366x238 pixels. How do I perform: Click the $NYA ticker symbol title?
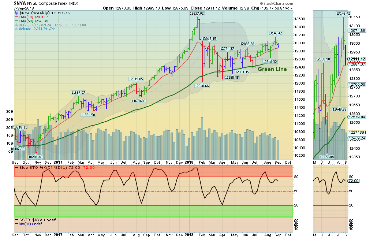[20, 3]
